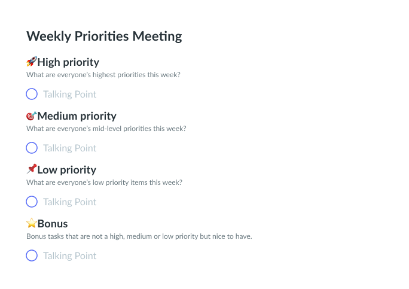The height and width of the screenshot is (289, 409).
Task: Check the circle under Medium priority
Action: 32,148
